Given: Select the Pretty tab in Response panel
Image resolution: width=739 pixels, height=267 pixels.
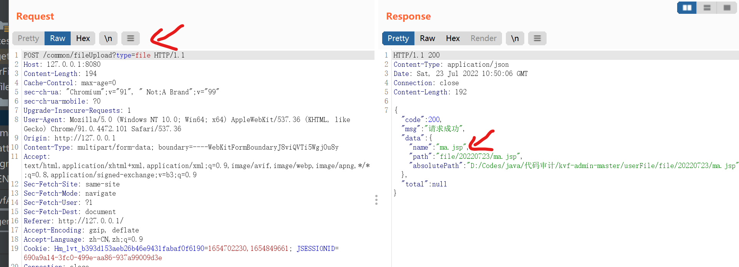Looking at the screenshot, I should [398, 38].
